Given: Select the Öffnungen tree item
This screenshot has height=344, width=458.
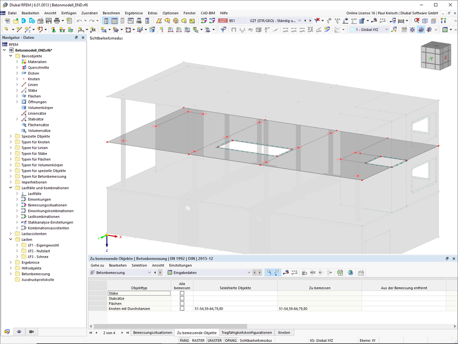Looking at the screenshot, I should pos(37,102).
